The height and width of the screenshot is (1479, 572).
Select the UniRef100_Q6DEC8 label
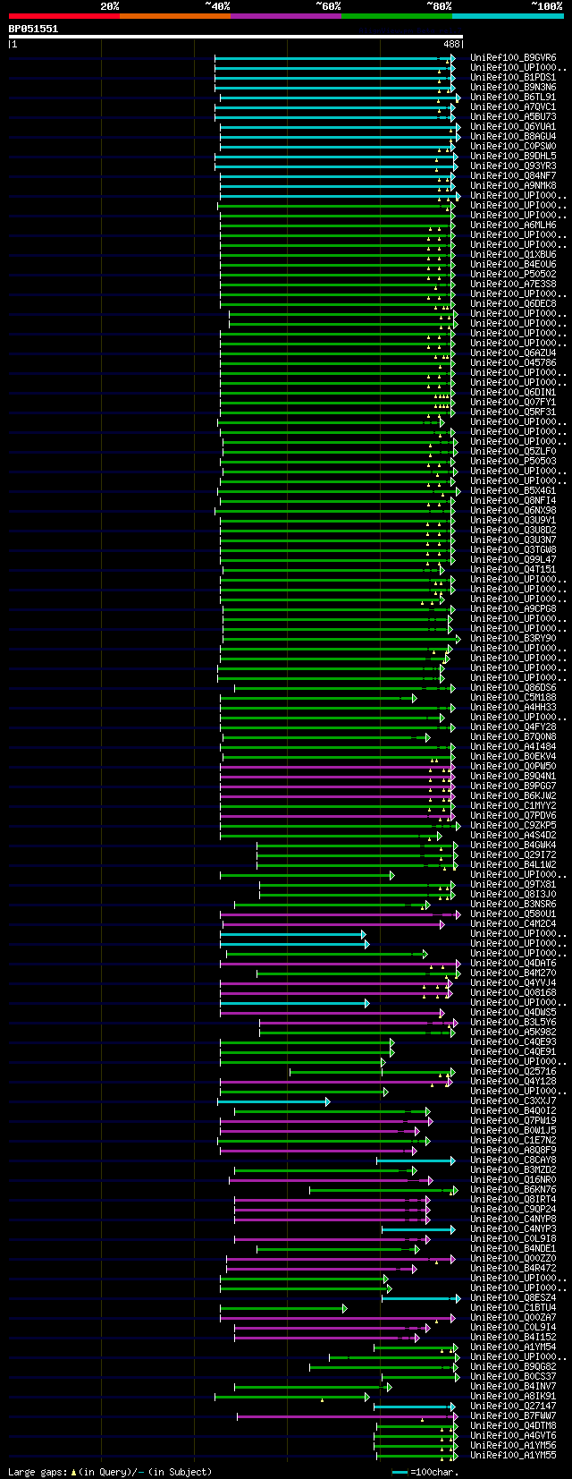pos(513,303)
